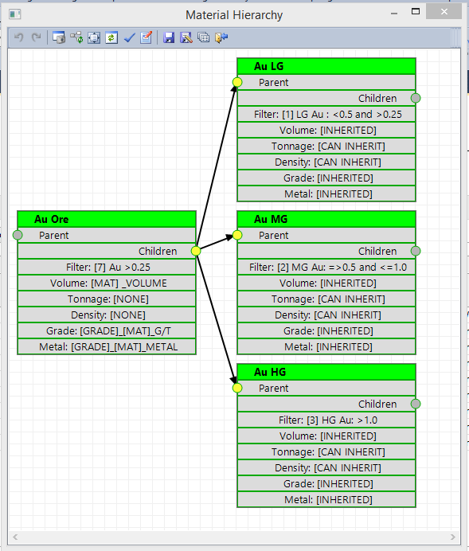
Task: Click the refresh window icon
Action: (111, 37)
